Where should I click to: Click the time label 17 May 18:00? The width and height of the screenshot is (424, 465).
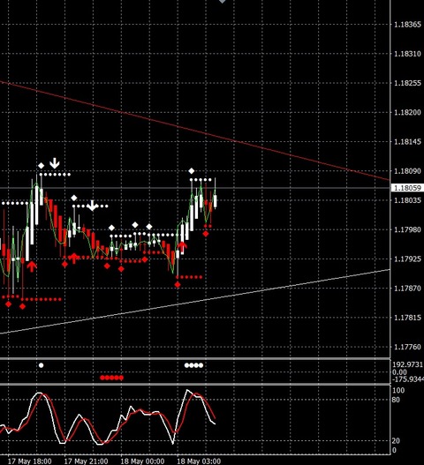pos(29,461)
